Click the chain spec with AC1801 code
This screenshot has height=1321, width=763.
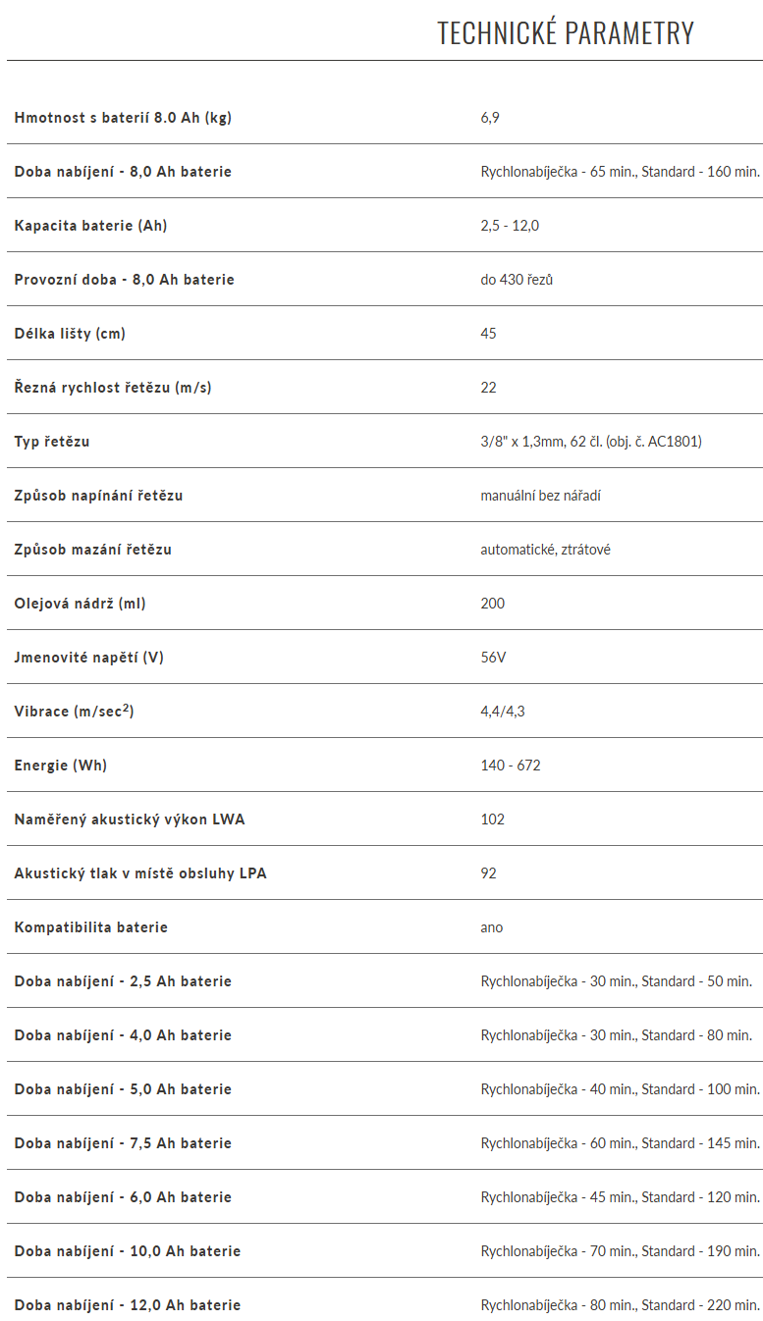click(x=590, y=442)
